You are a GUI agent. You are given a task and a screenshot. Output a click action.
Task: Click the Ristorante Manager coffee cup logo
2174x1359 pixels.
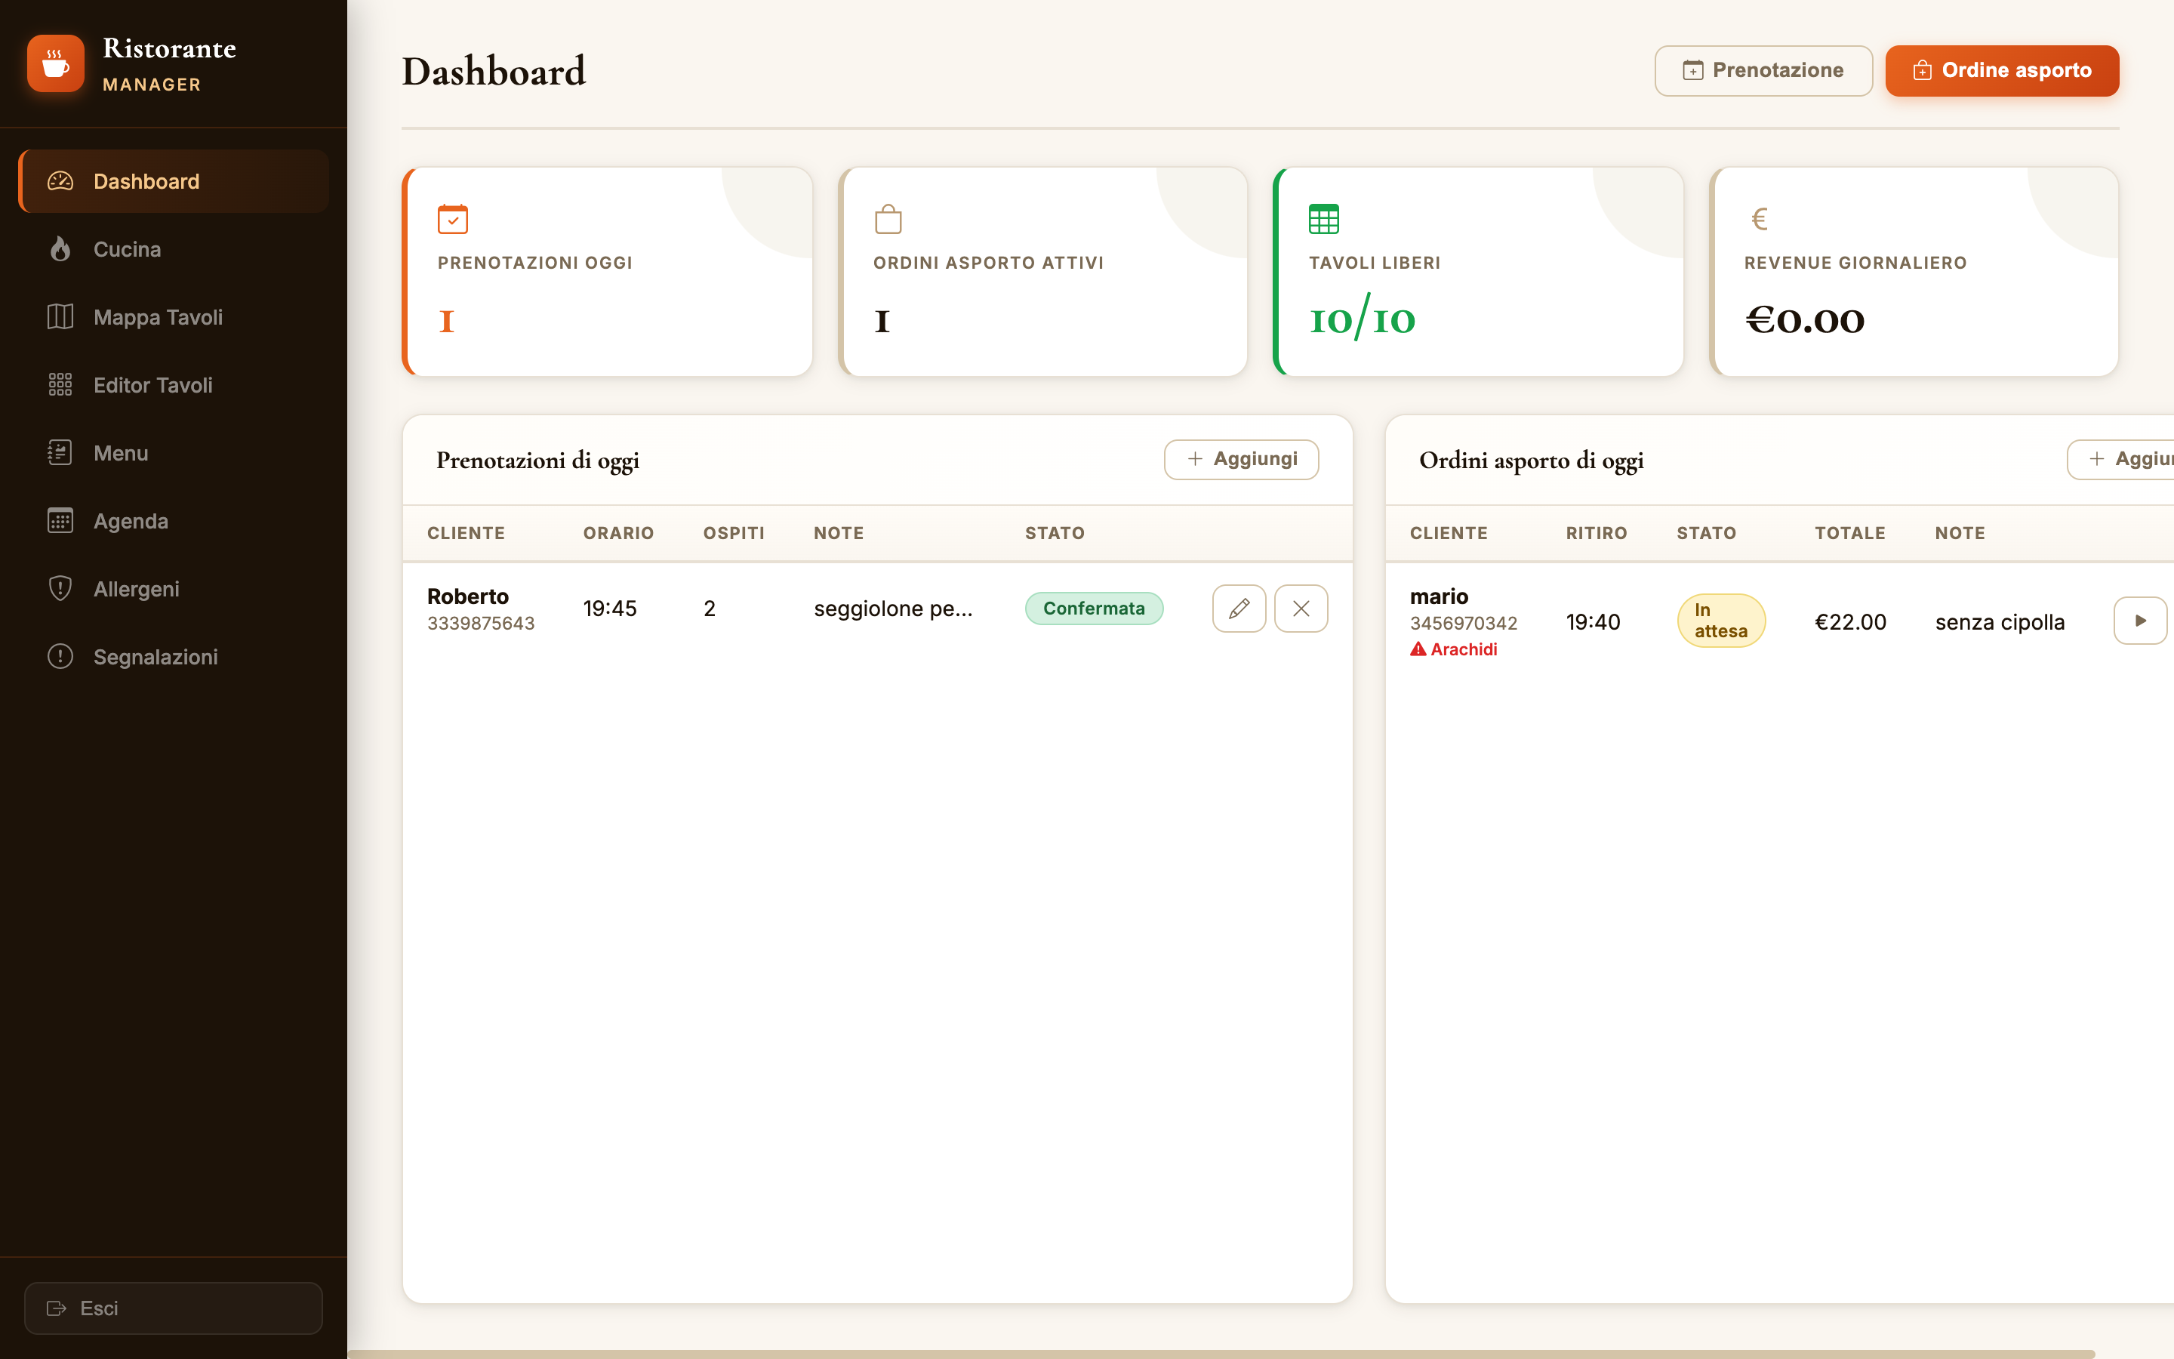(x=55, y=63)
